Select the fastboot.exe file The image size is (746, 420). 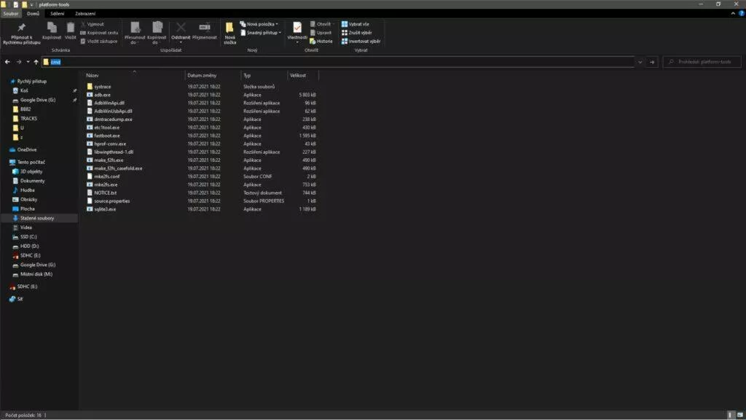(x=106, y=136)
